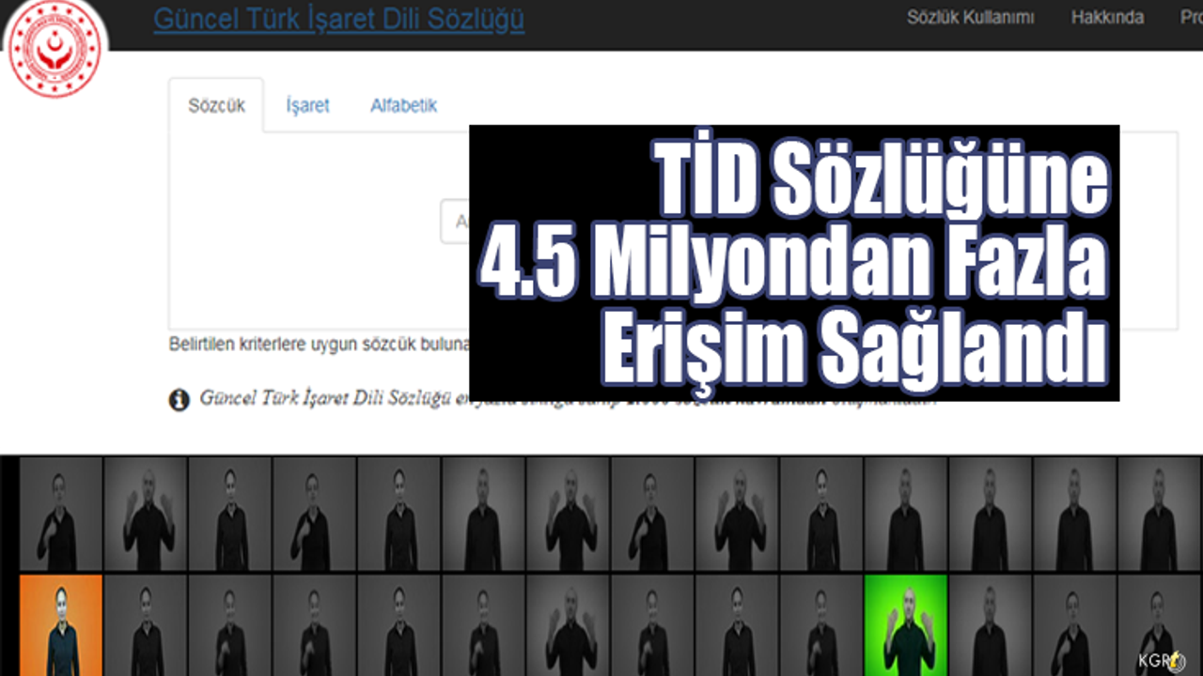Switch to the Alfabetik tab
The image size is (1203, 676).
click(403, 106)
